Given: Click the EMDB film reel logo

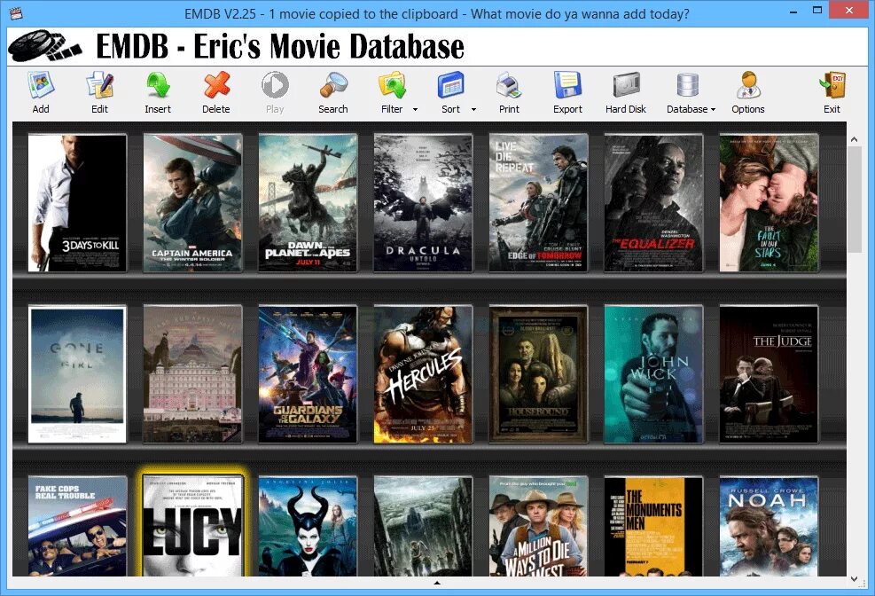Looking at the screenshot, I should (x=44, y=46).
